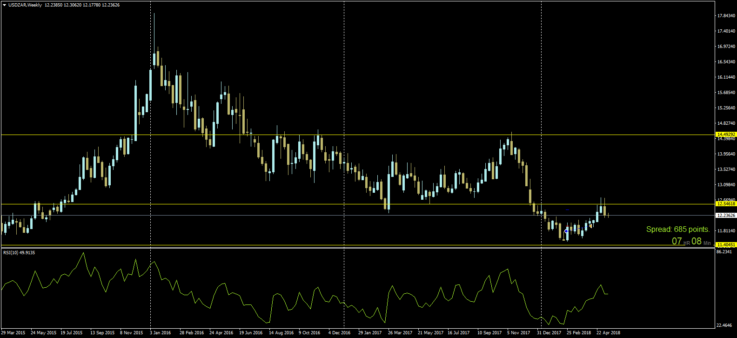Screen dimensions: 737x338
Task: Click the 17.40140 price scale value
Action: 726,31
